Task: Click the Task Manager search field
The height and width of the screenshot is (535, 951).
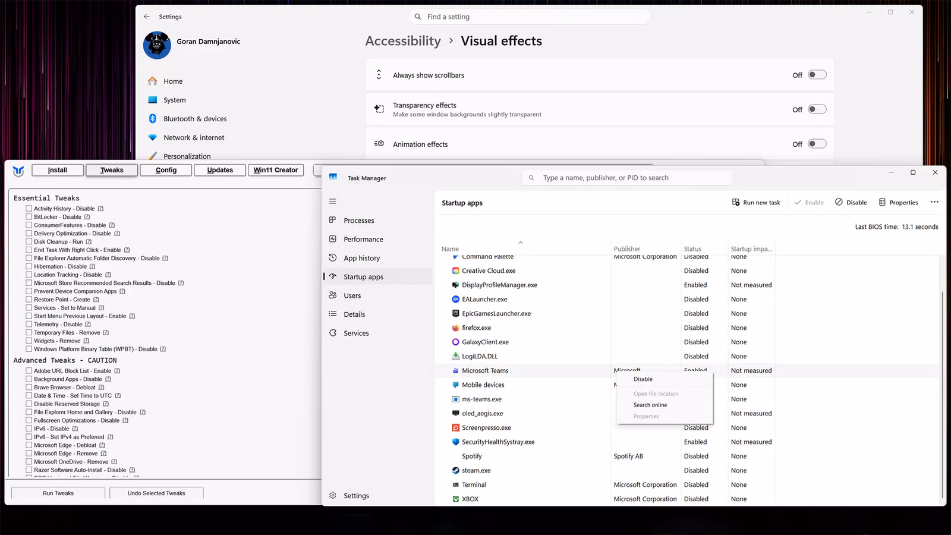Action: [627, 178]
